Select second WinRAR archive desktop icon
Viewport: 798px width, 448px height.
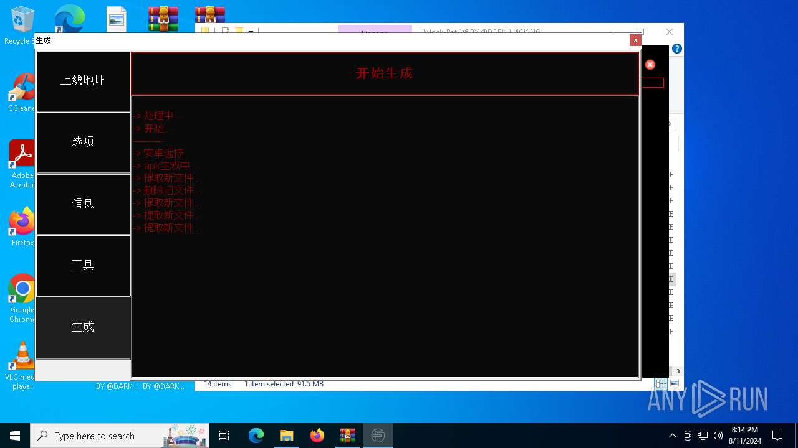(x=209, y=14)
